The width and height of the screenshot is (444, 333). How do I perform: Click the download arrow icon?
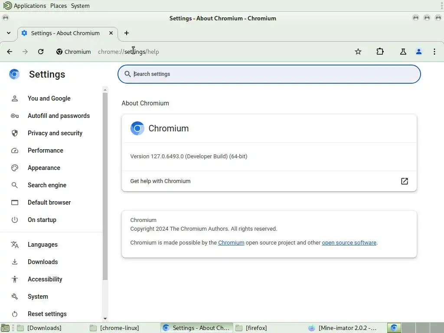[15, 262]
